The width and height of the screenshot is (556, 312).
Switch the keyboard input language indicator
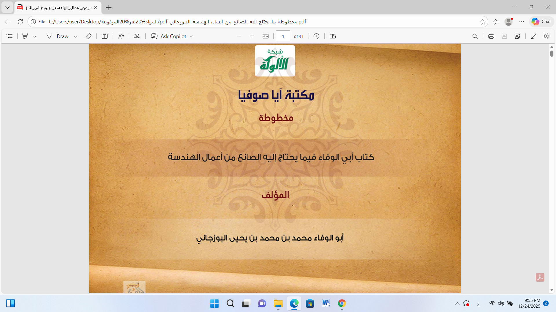pos(478,304)
